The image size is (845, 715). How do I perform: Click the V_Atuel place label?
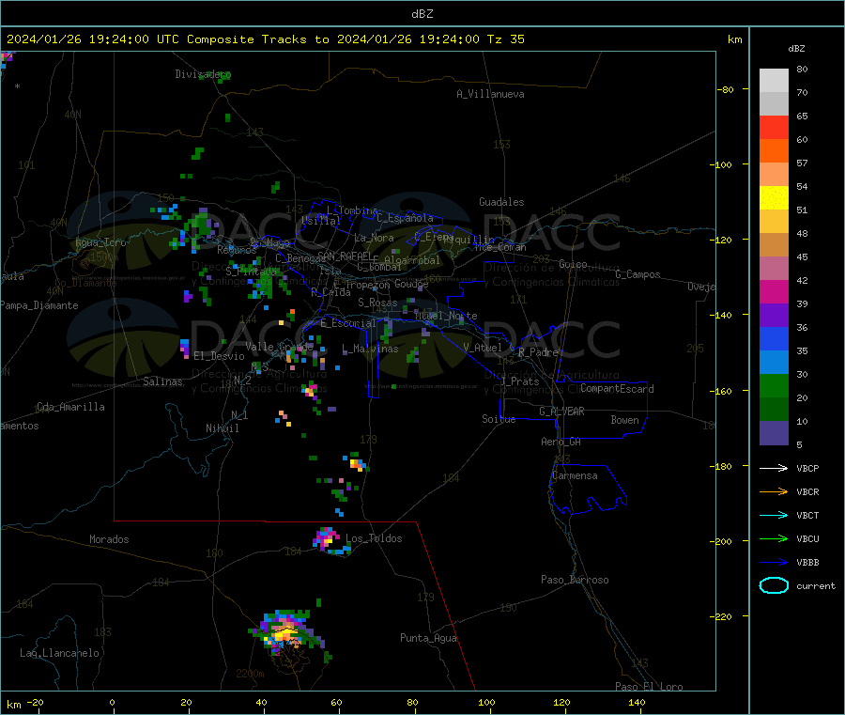483,348
